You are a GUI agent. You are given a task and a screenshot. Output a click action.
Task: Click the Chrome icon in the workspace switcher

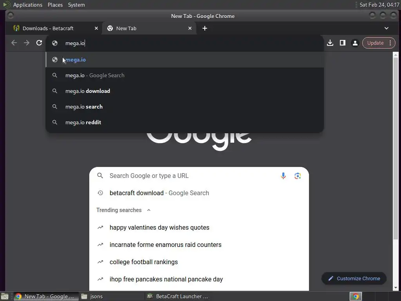tap(356, 296)
